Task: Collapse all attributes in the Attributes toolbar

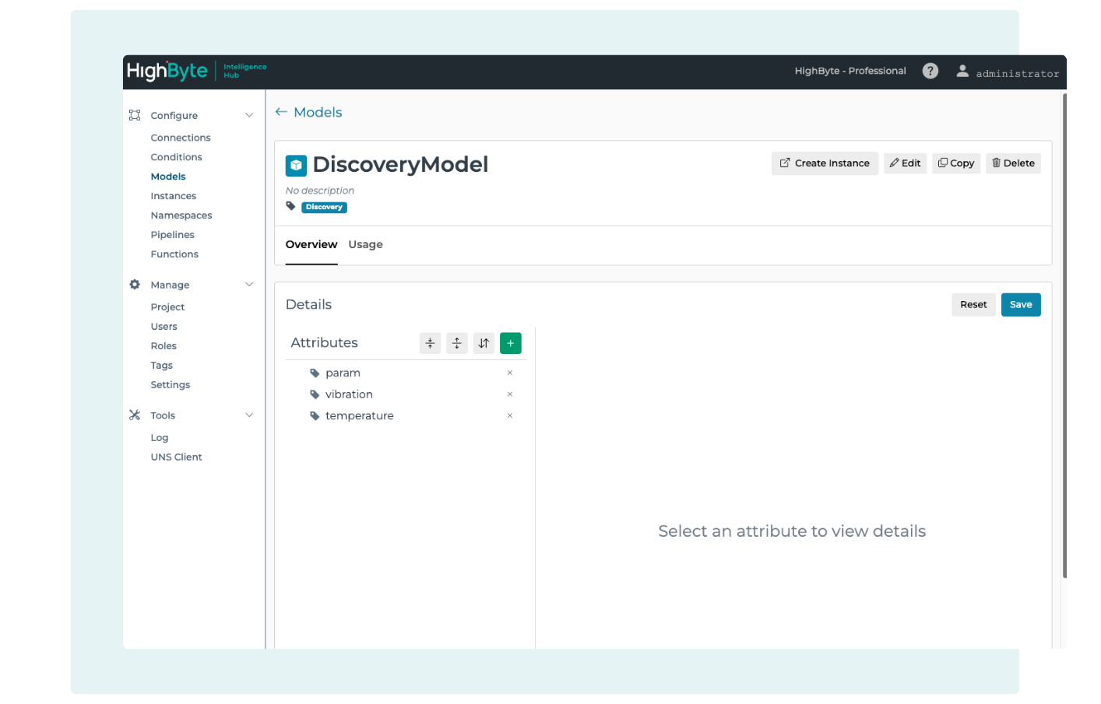Action: click(x=430, y=343)
